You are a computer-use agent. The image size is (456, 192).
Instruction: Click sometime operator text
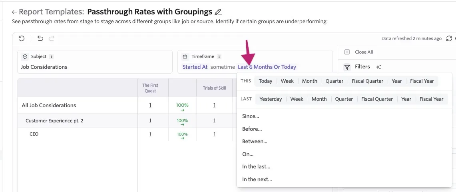pos(223,67)
